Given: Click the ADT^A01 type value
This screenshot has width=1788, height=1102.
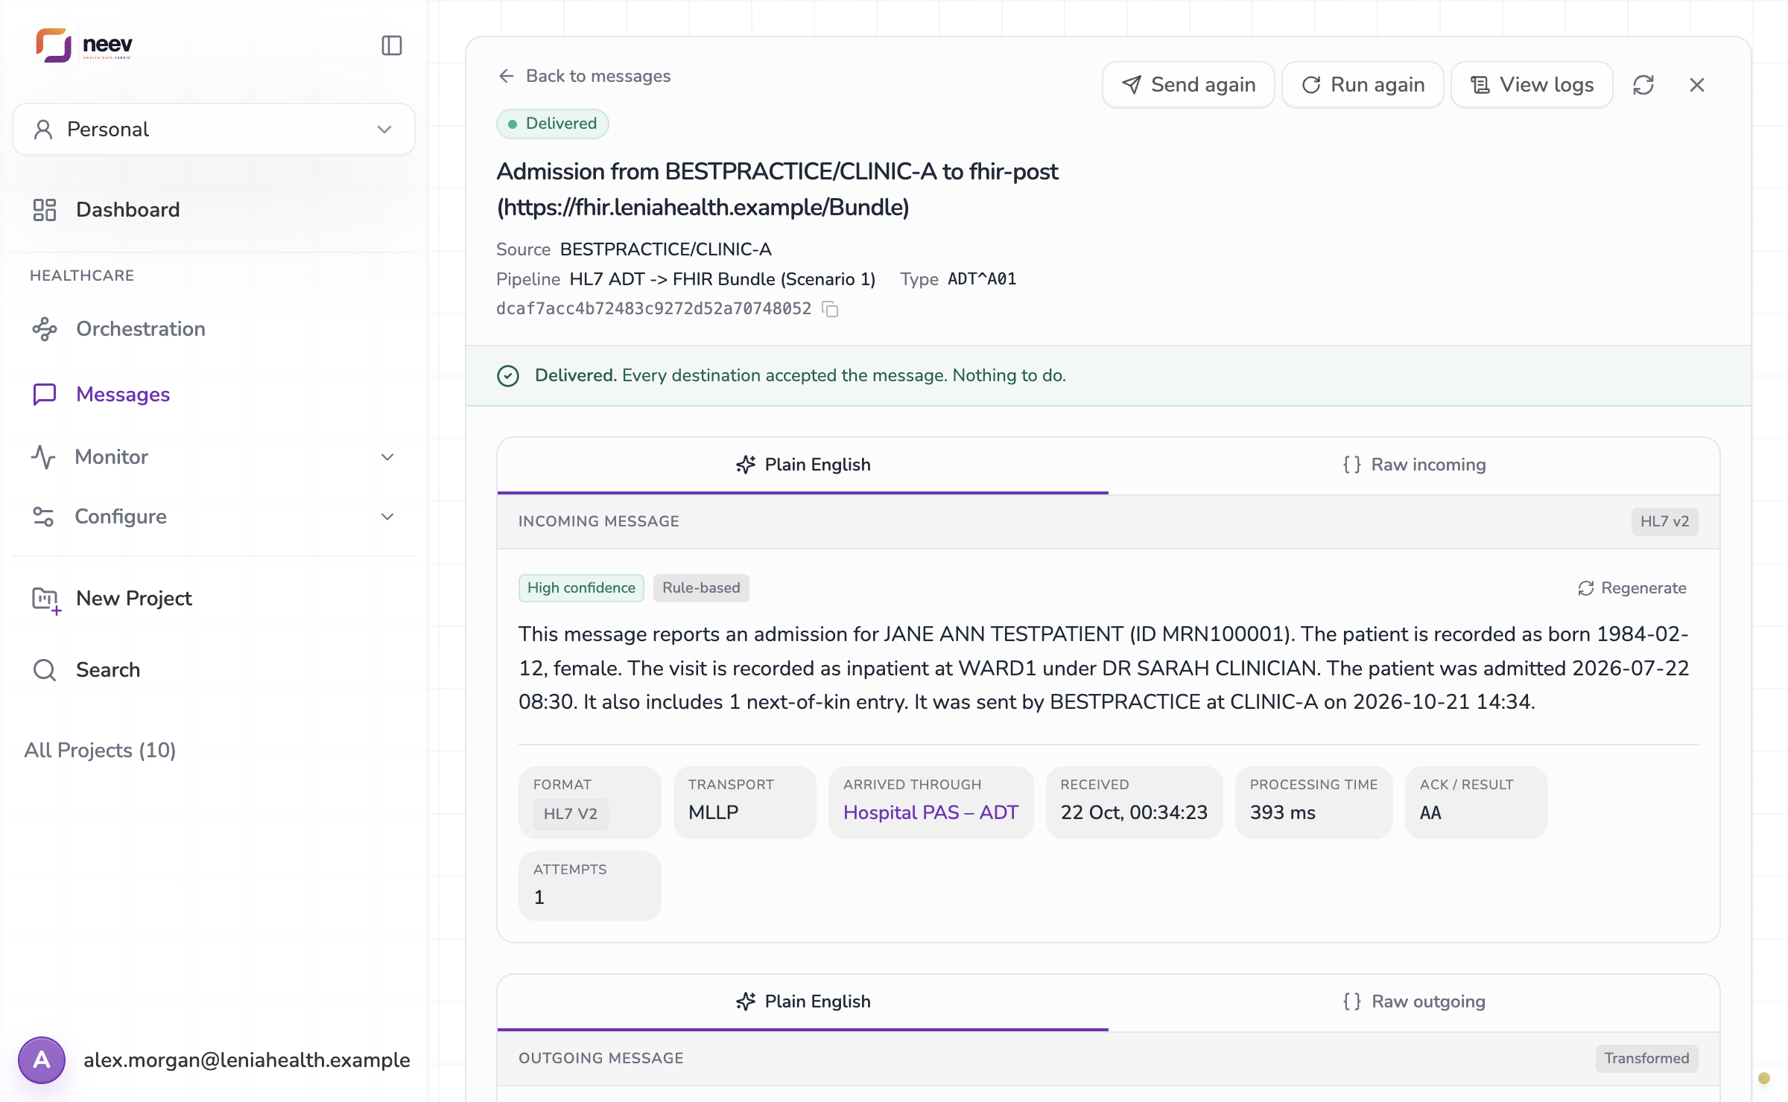Looking at the screenshot, I should point(982,279).
